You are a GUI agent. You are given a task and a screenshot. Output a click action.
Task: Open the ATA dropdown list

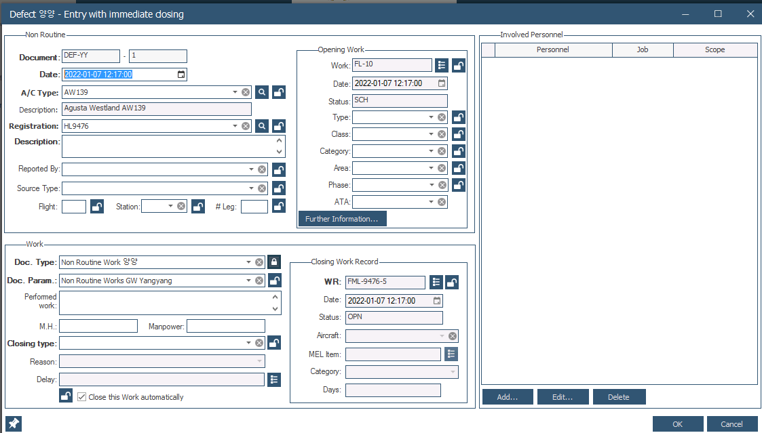[x=431, y=202]
